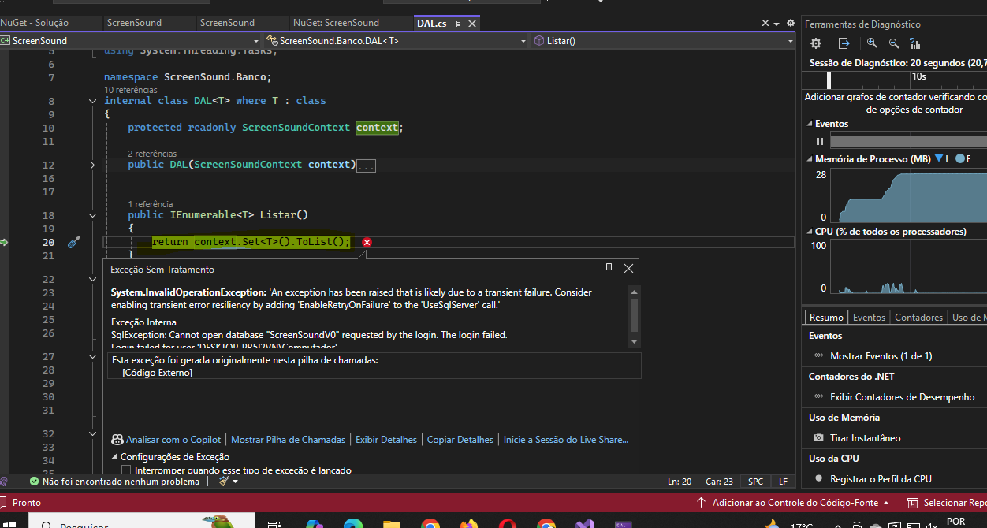This screenshot has width=987, height=528.
Task: Click the SPC indentation indicator
Action: tap(755, 482)
